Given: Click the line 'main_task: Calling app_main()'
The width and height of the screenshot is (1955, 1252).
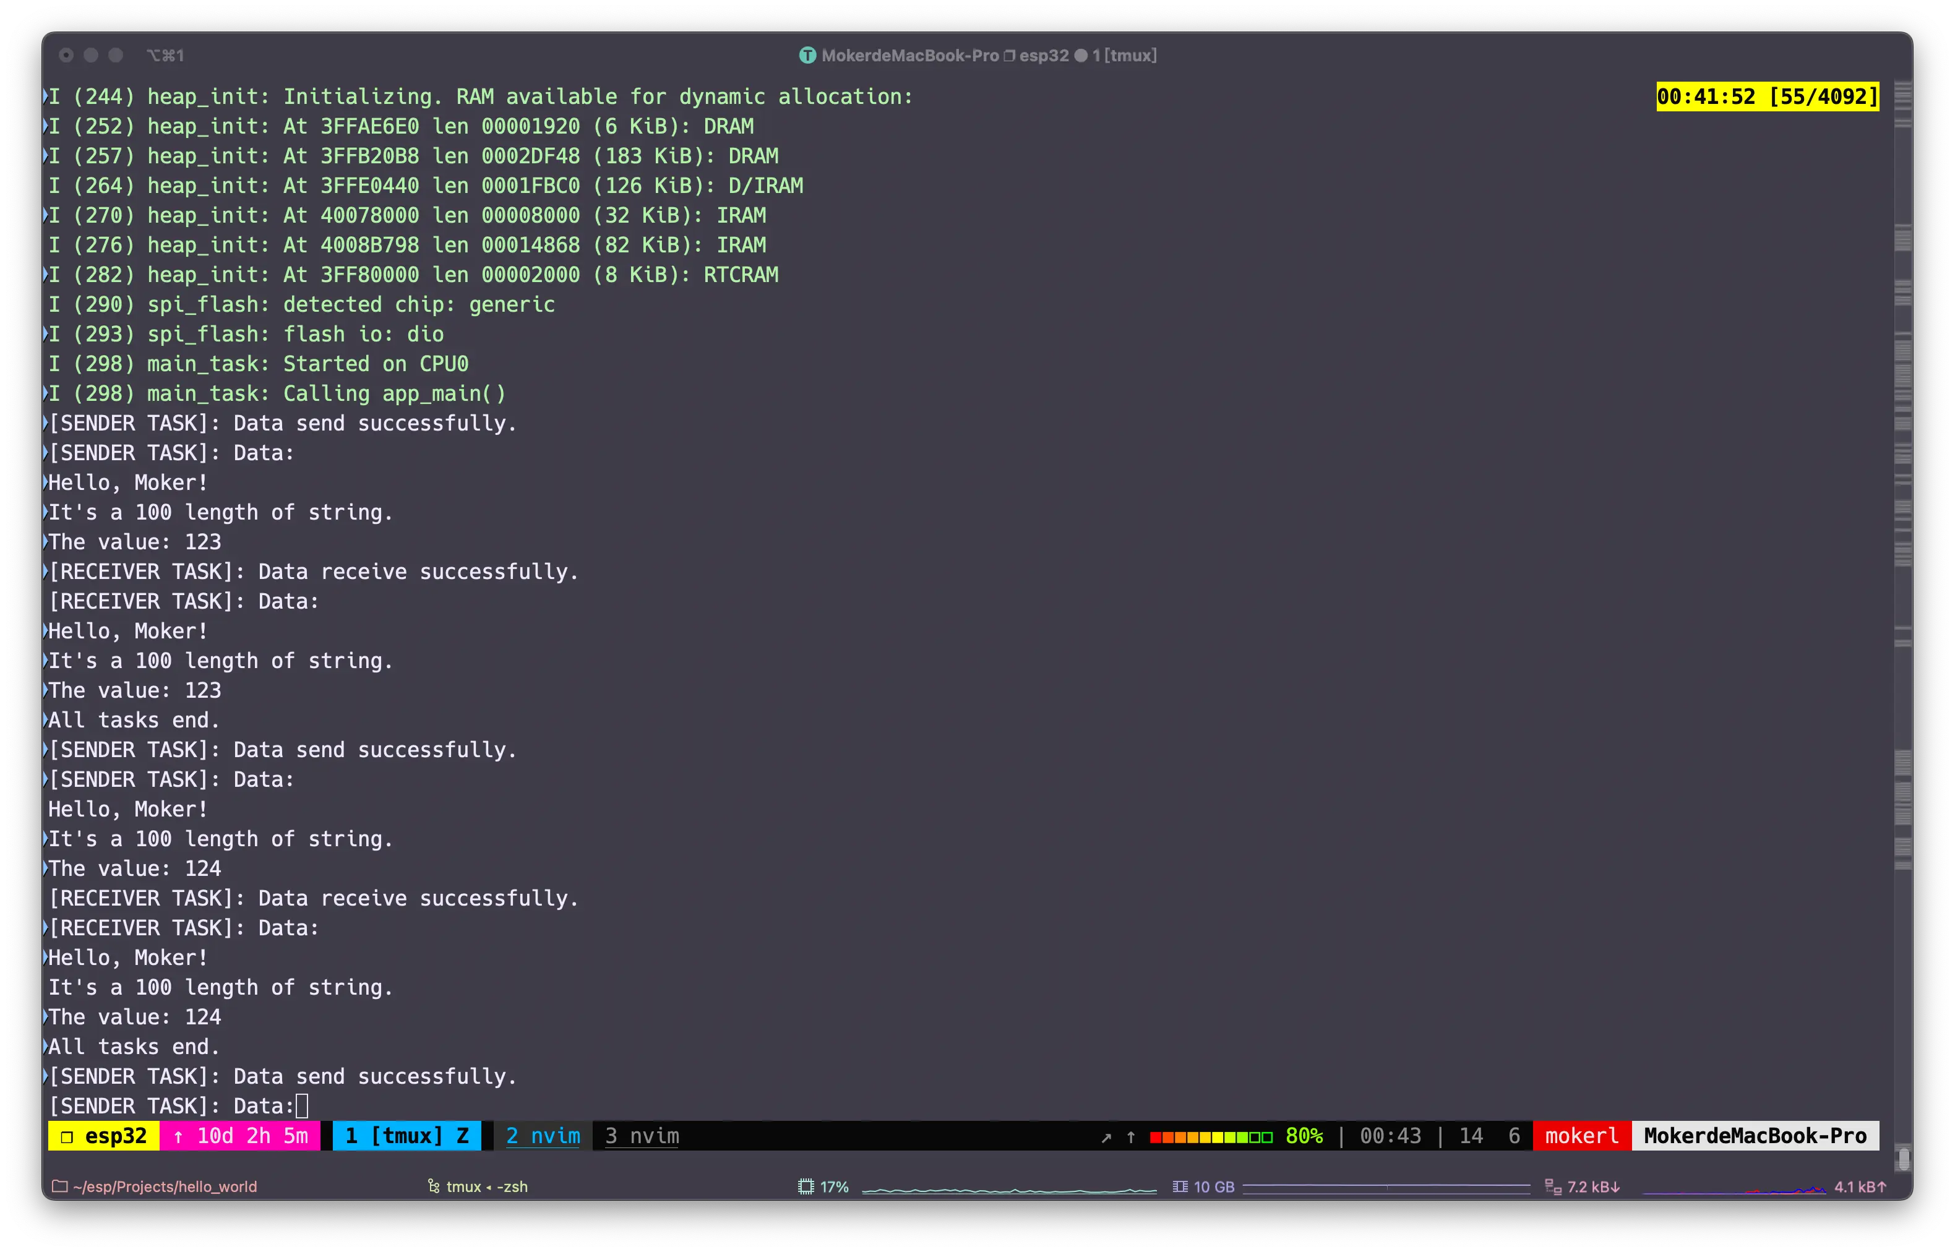Looking at the screenshot, I should point(277,393).
